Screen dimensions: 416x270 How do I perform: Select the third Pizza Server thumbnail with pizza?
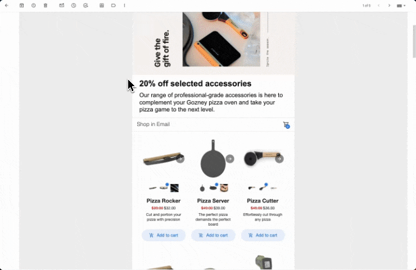click(x=224, y=188)
